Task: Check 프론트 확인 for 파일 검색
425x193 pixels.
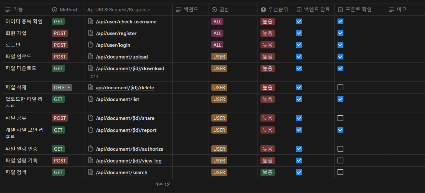Action: click(x=340, y=172)
